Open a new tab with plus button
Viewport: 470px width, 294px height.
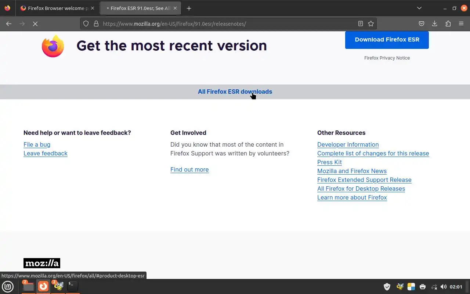(189, 8)
